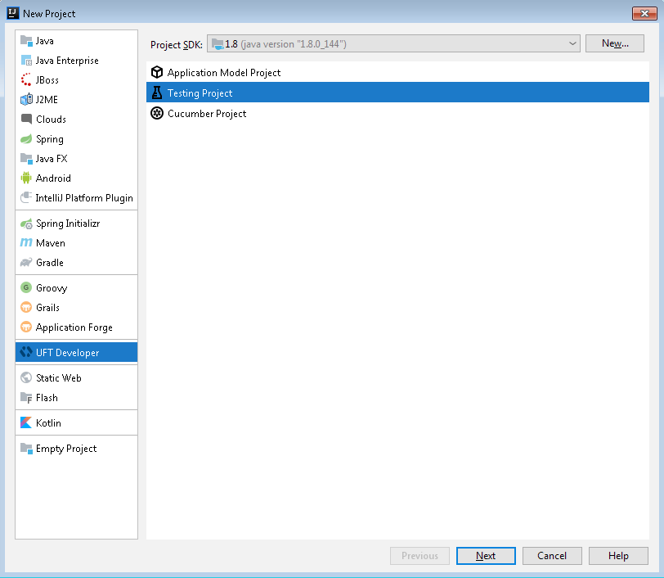Screen dimensions: 664x578
Task: Select Empty Project from the list
Action: click(65, 449)
